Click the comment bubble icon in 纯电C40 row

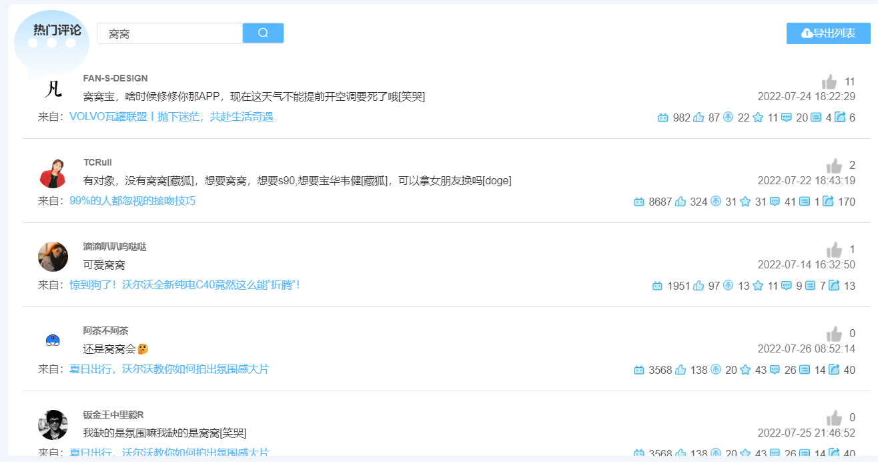787,286
